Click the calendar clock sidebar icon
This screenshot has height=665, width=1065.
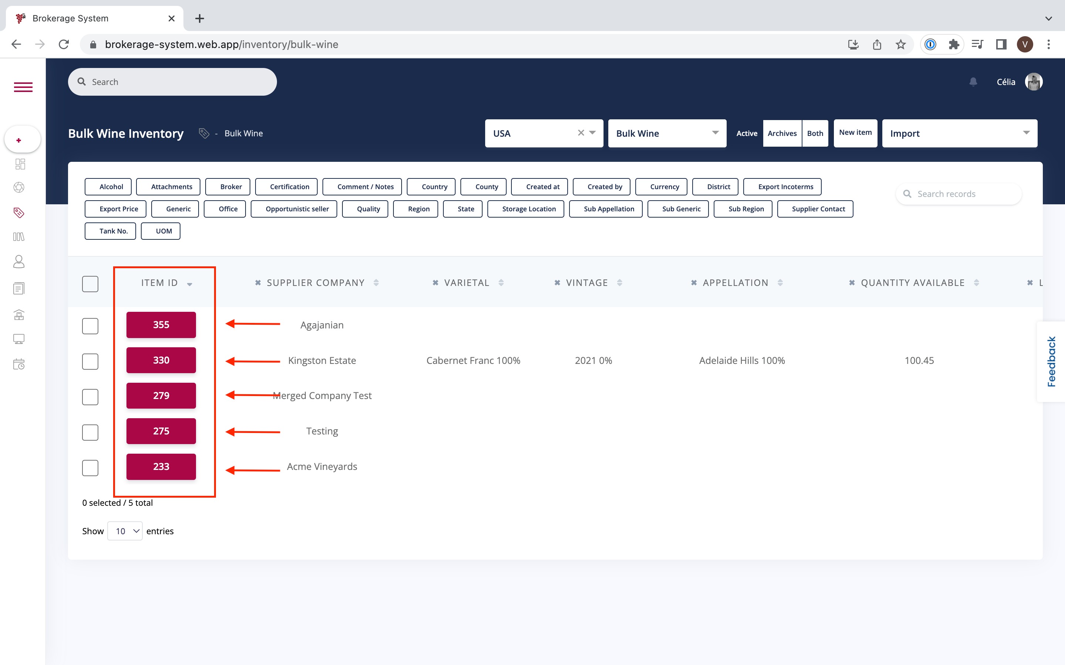[19, 364]
